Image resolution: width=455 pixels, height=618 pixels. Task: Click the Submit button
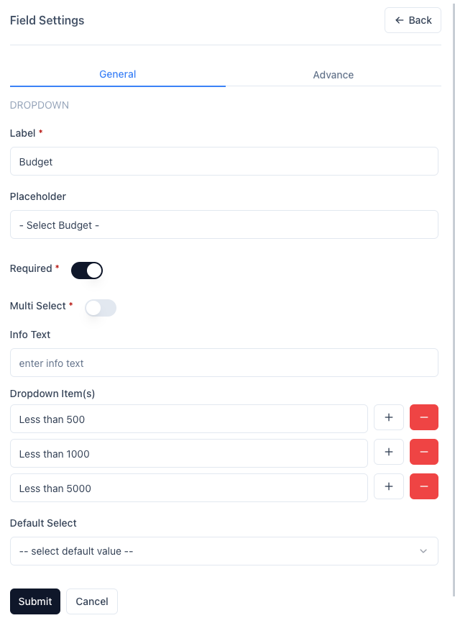click(35, 601)
